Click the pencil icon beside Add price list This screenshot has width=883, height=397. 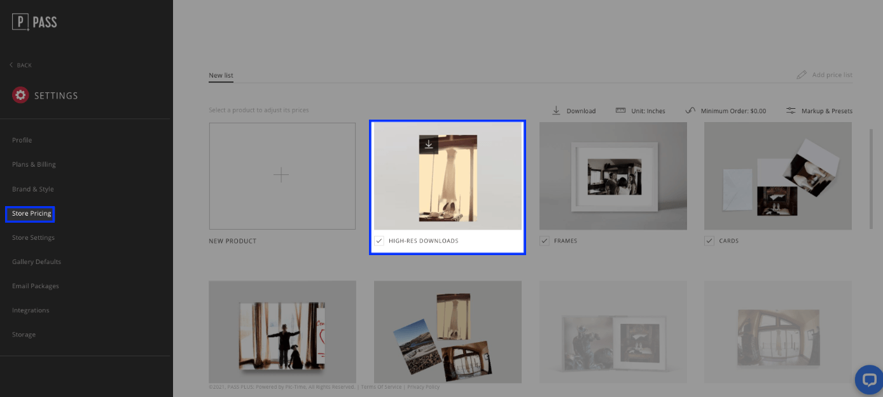[x=802, y=74]
